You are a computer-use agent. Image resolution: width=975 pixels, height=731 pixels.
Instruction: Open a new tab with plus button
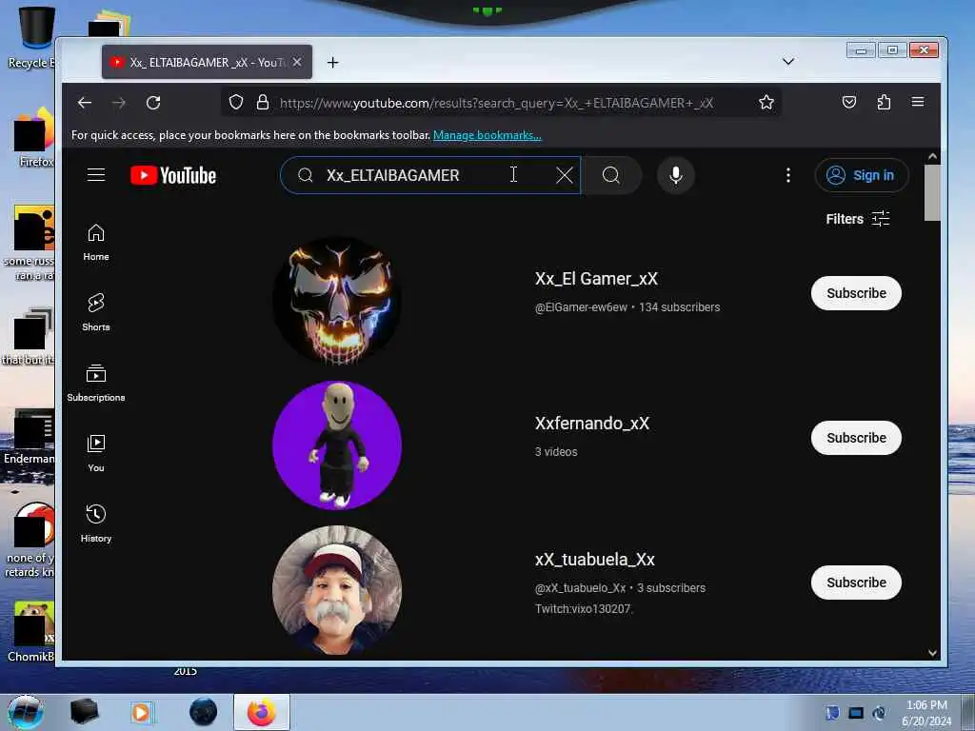332,62
